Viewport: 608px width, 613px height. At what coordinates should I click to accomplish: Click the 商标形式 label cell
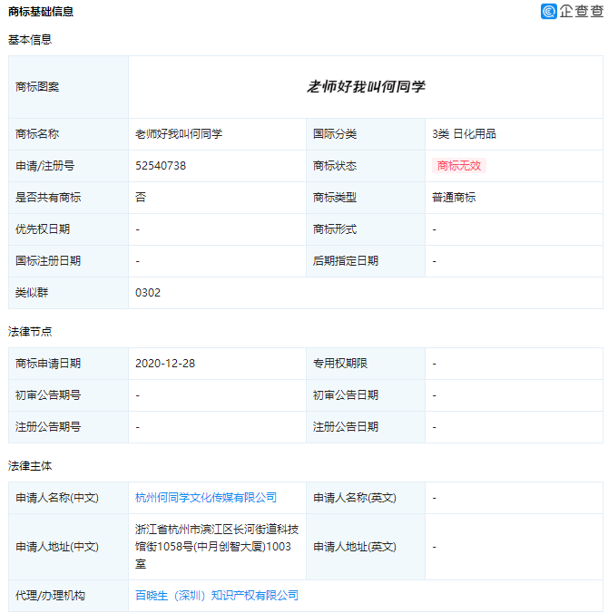point(366,229)
